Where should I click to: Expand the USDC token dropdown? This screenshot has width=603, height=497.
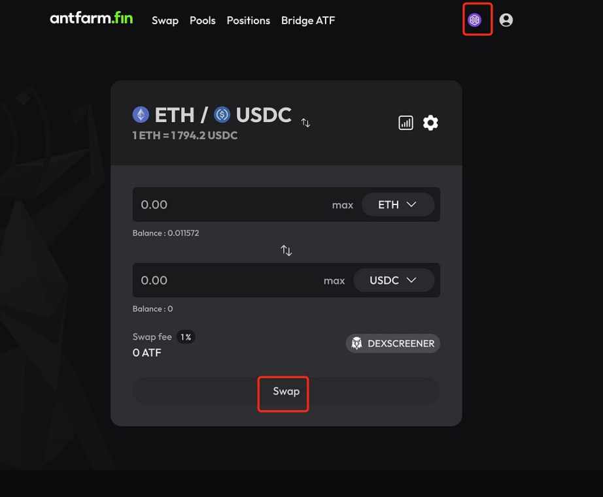point(394,280)
